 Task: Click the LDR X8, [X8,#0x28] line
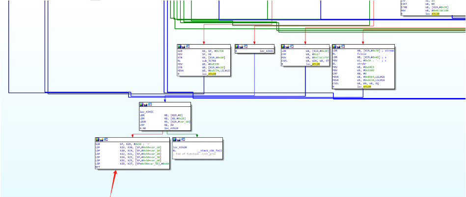[x=163, y=119]
